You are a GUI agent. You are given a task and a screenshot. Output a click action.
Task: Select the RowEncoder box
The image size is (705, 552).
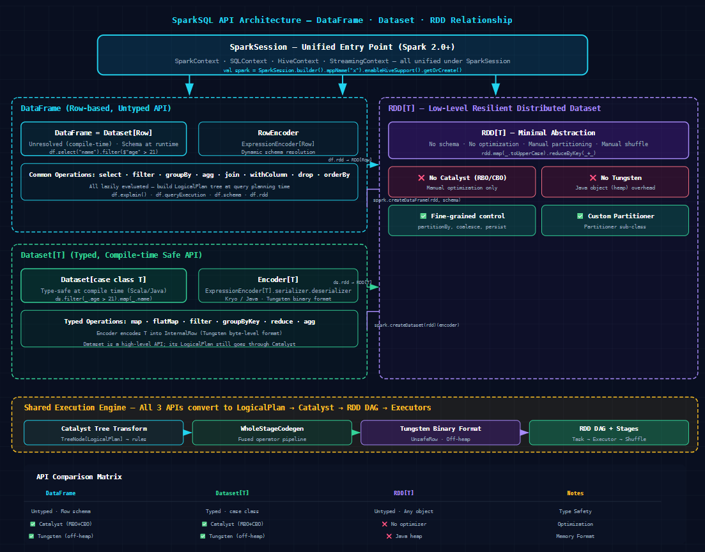(x=278, y=138)
